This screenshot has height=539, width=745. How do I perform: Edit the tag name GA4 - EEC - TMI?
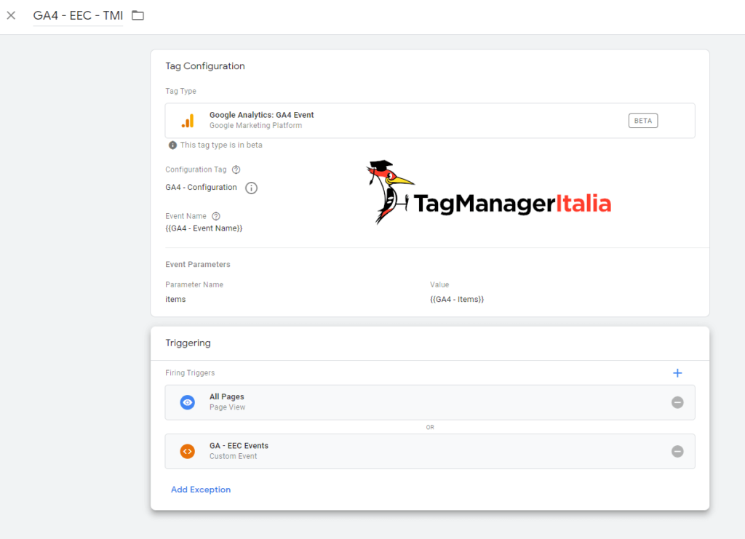pyautogui.click(x=78, y=16)
